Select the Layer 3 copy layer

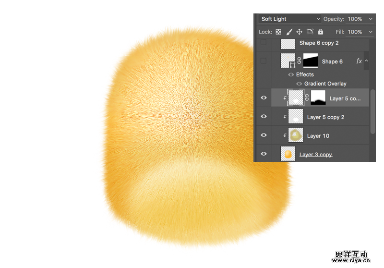coord(315,154)
